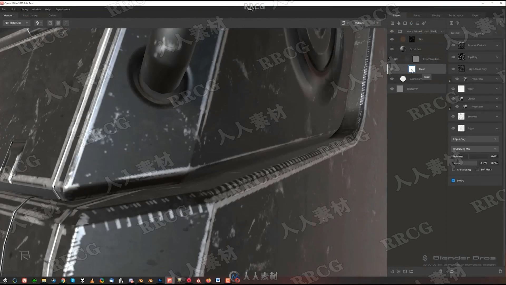This screenshot has width=506, height=285.
Task: Select the Paint layer thumbnail
Action: click(412, 68)
